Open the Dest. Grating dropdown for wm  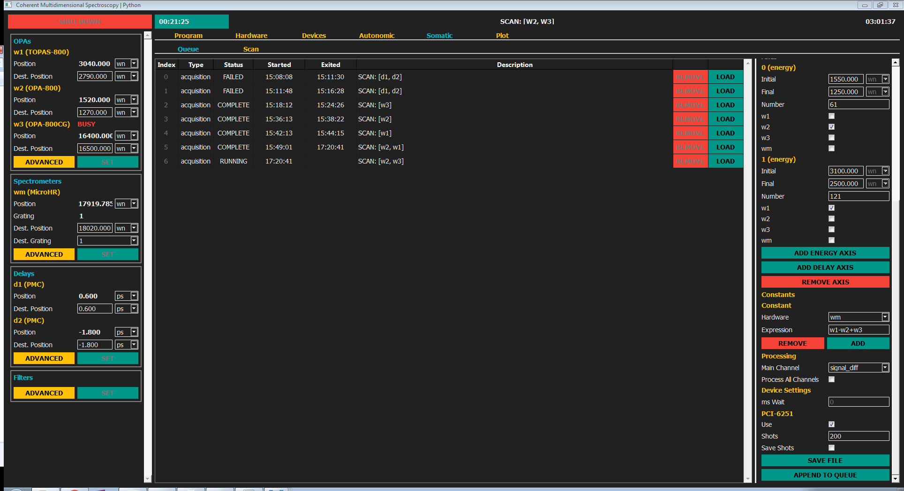(134, 241)
